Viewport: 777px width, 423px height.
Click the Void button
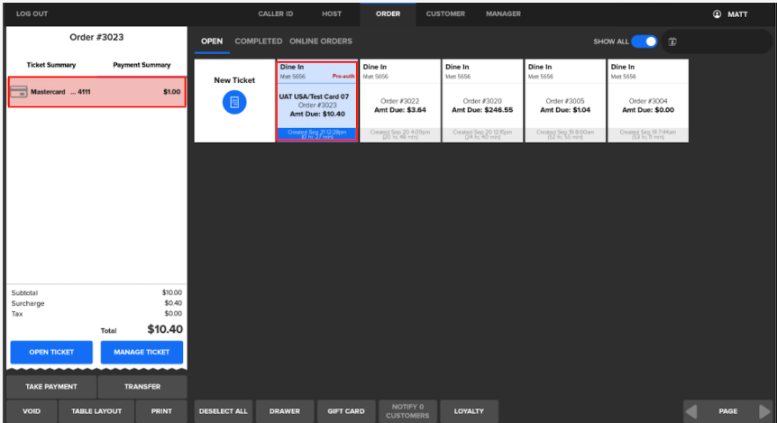click(x=32, y=411)
